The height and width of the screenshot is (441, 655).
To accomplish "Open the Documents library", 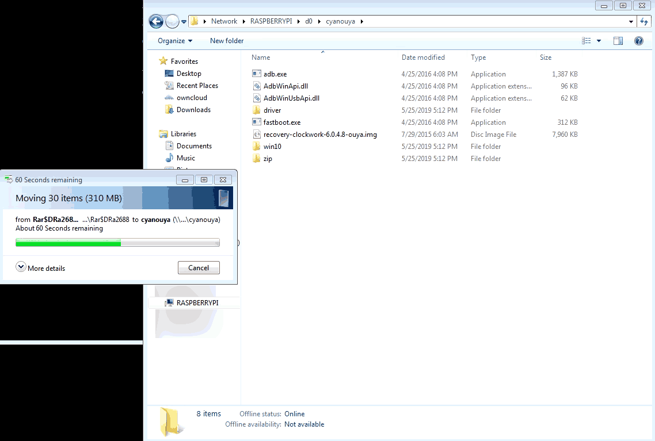I will (194, 146).
